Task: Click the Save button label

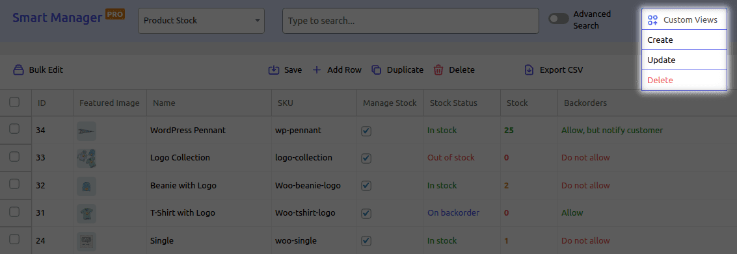Action: tap(293, 70)
